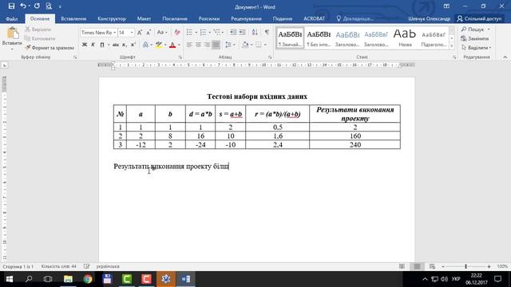This screenshot has height=287, width=511.
Task: Open the change case Aa dropdown
Action: pyautogui.click(x=162, y=33)
